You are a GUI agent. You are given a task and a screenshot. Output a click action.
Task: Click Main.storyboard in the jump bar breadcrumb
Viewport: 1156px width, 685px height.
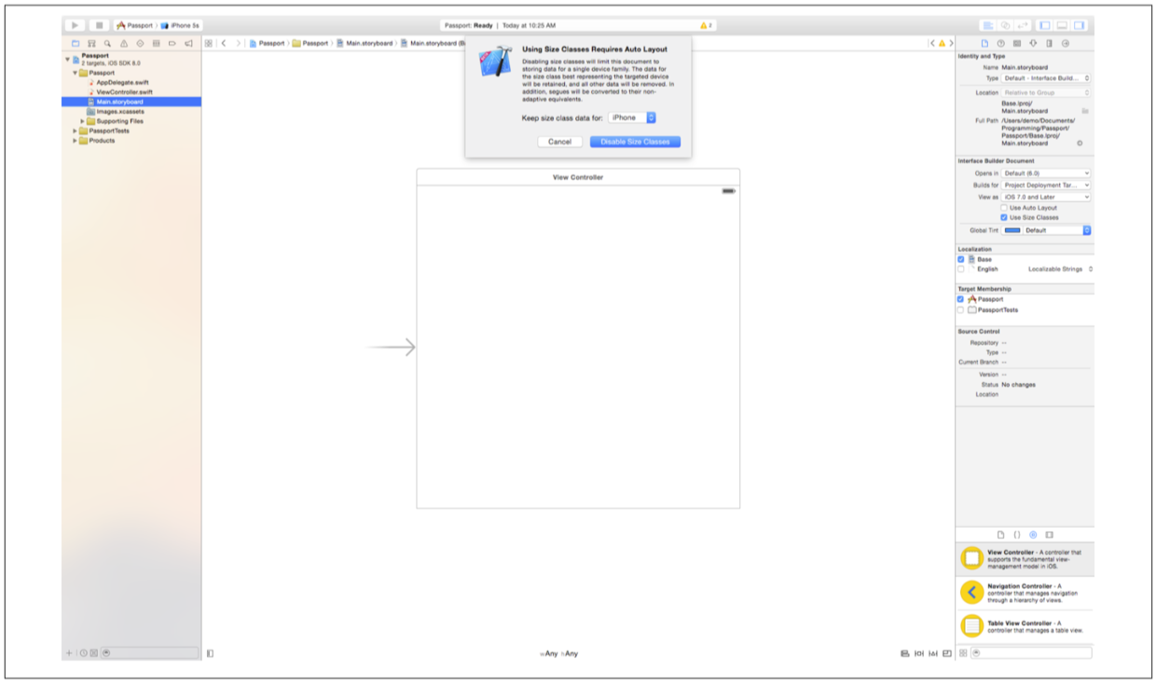(368, 43)
